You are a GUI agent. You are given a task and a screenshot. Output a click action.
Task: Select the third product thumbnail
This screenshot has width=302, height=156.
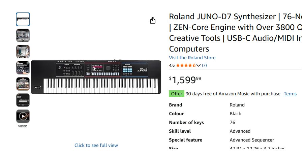(x=23, y=52)
